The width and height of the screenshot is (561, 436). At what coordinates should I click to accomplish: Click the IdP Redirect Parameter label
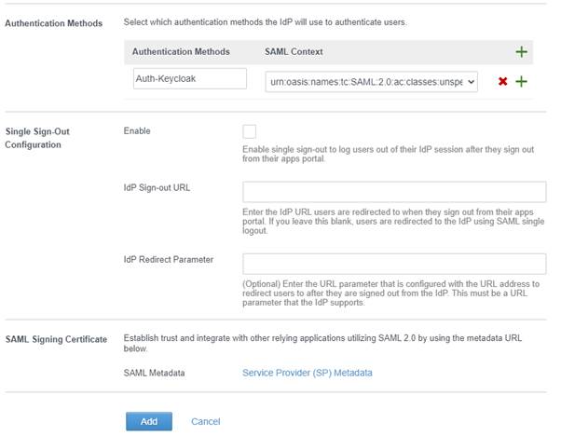pyautogui.click(x=168, y=258)
